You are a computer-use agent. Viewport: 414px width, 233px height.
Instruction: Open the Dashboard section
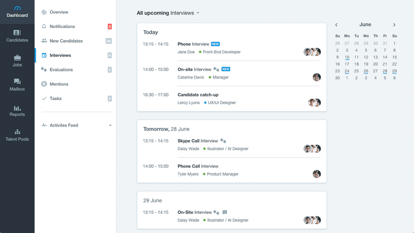(x=17, y=12)
